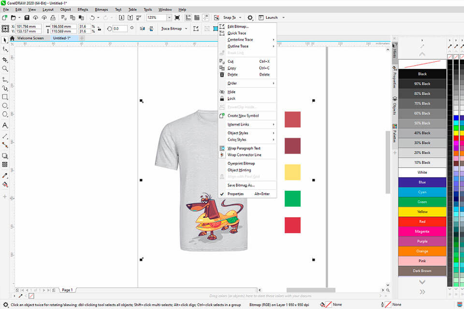The width and height of the screenshot is (464, 309).
Task: Open the Objects docker tab
Action: point(394,103)
